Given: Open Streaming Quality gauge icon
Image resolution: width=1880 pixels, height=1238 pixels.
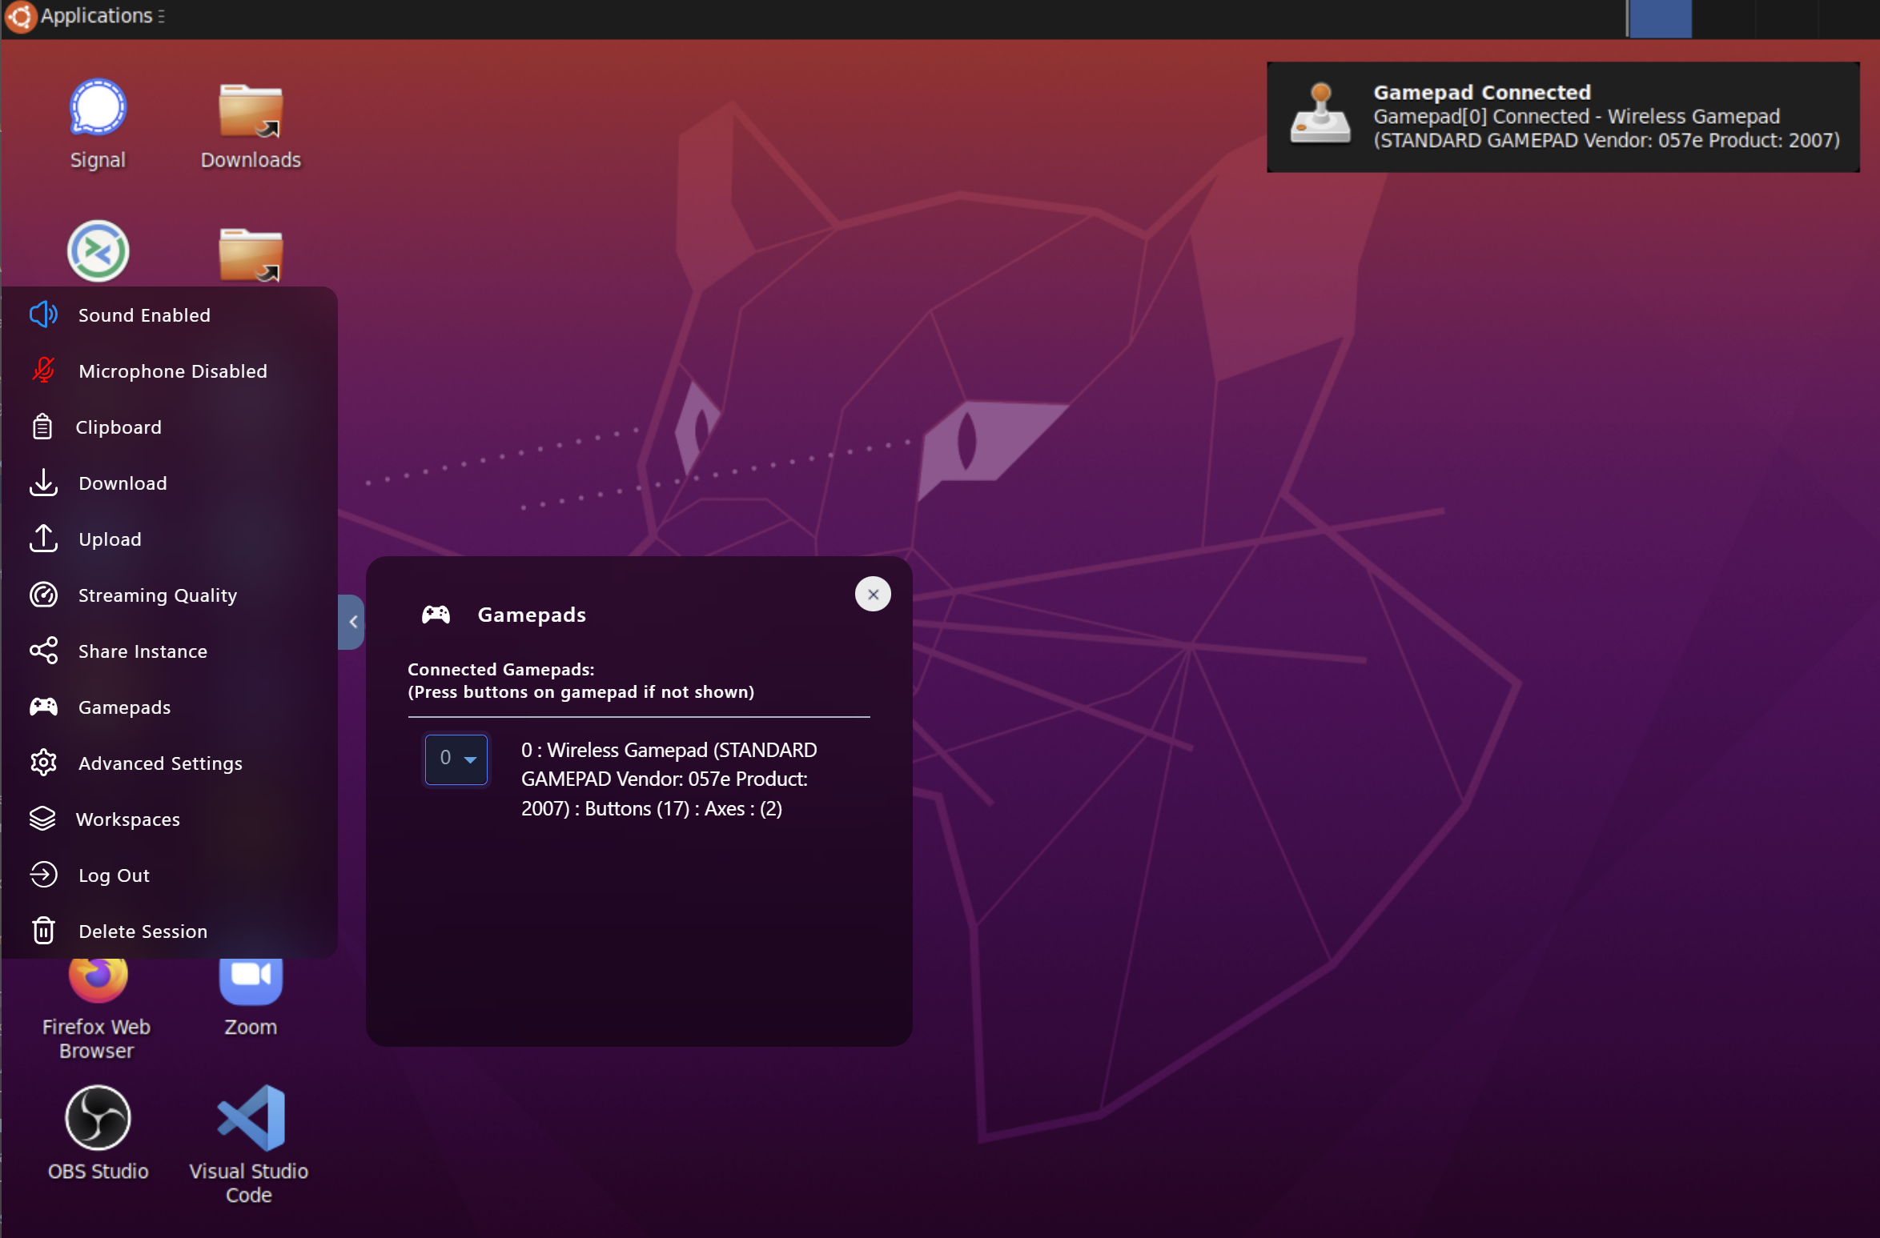Looking at the screenshot, I should pos(43,595).
